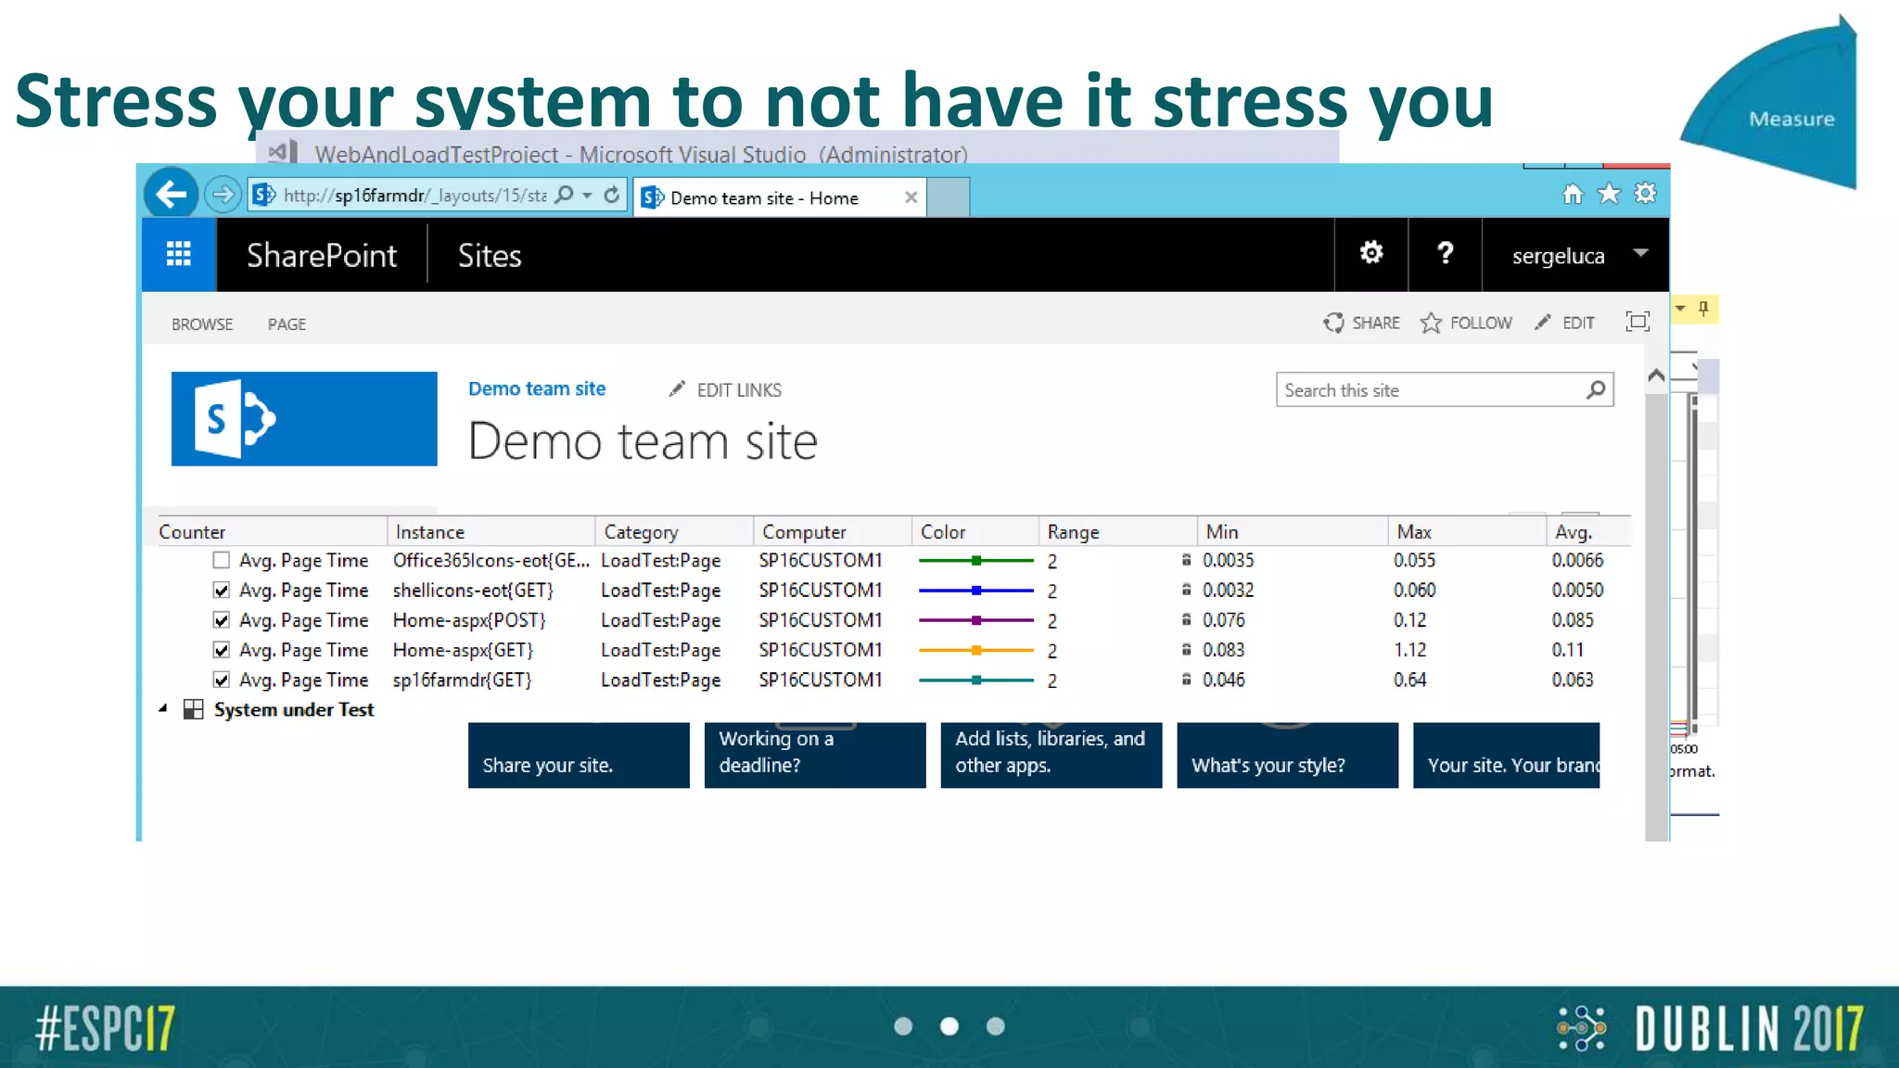Open the BROWSE ribbon tab
This screenshot has height=1068, width=1899.
[202, 324]
